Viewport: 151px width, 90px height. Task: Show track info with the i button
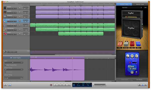(x=142, y=85)
